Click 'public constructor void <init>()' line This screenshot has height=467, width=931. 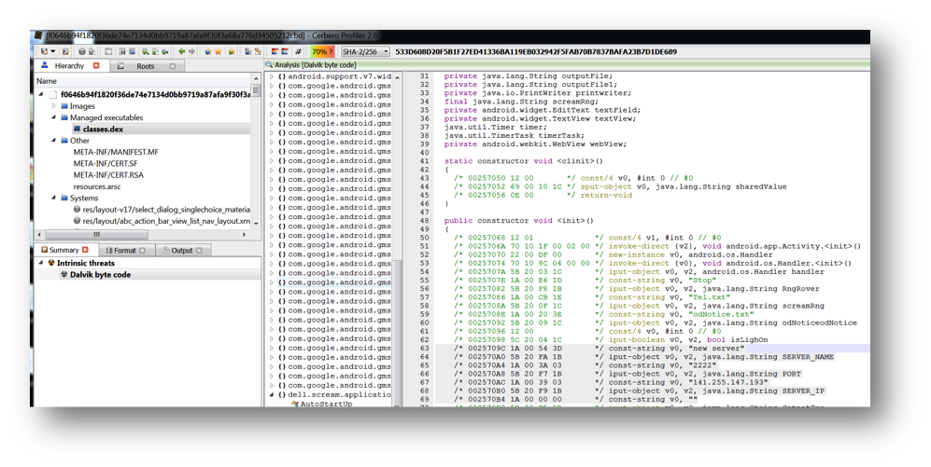pyautogui.click(x=519, y=221)
